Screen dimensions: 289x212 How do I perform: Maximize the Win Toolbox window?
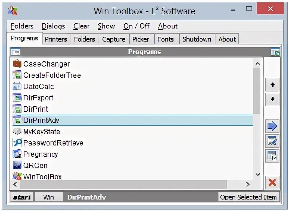coord(249,9)
